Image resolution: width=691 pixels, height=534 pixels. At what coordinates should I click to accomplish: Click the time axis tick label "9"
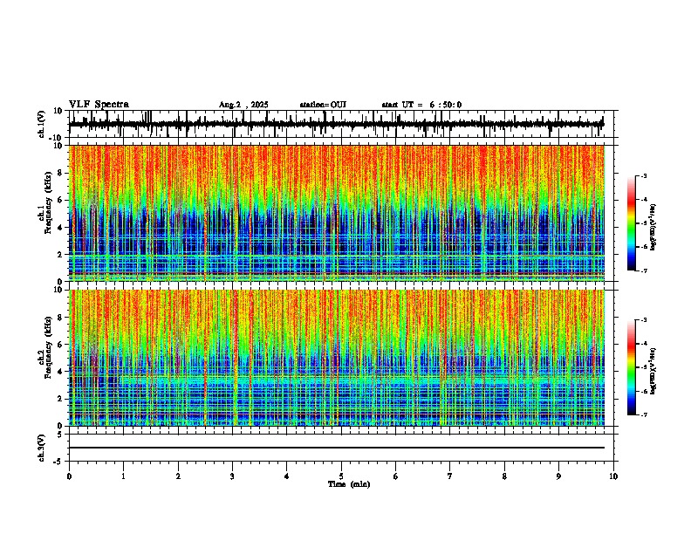pos(558,476)
